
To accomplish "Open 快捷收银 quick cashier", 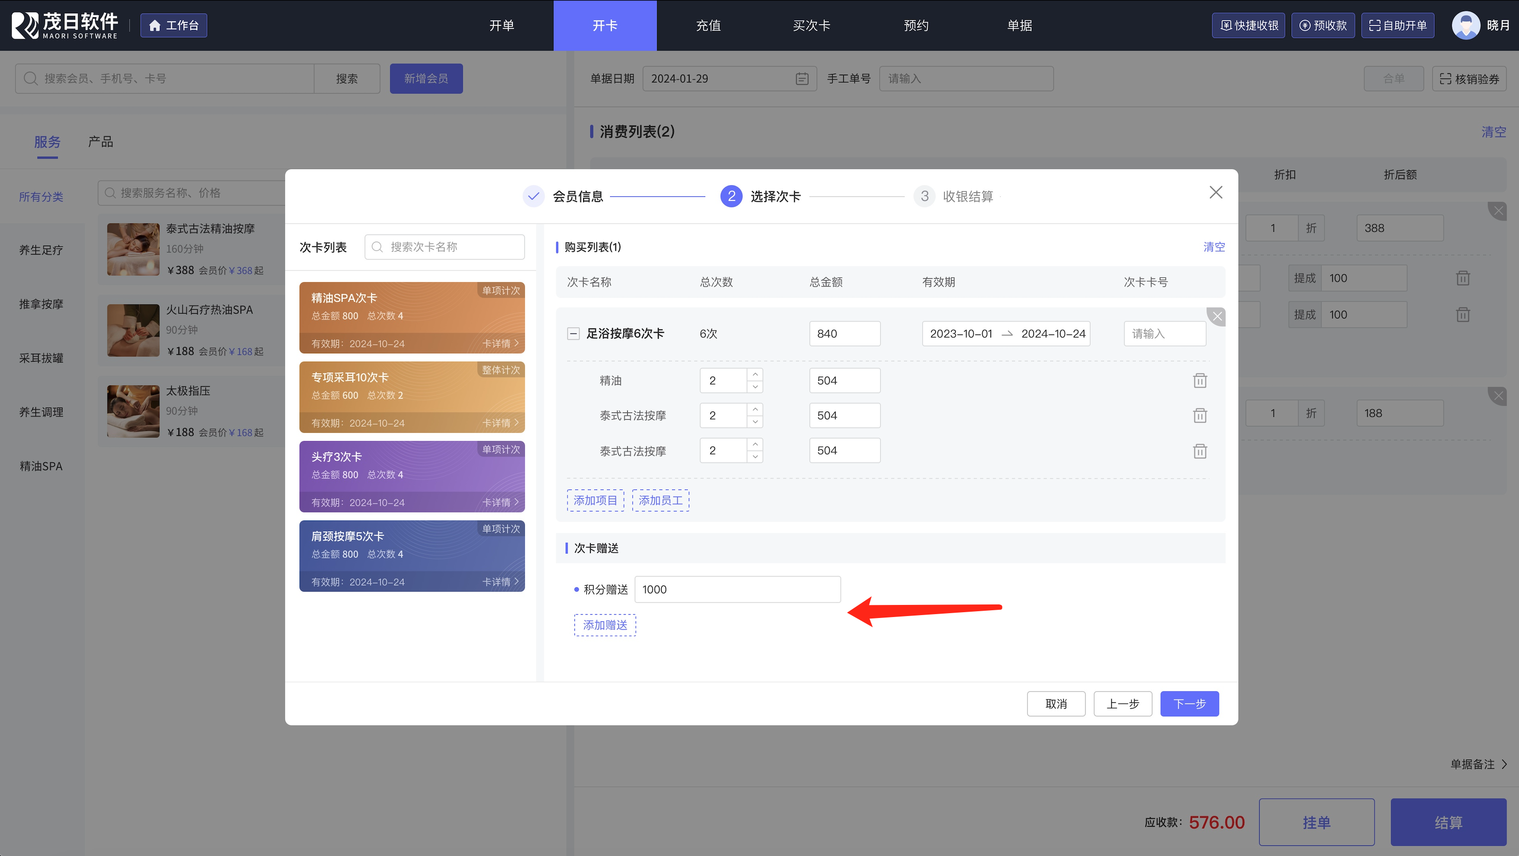I will pos(1249,25).
